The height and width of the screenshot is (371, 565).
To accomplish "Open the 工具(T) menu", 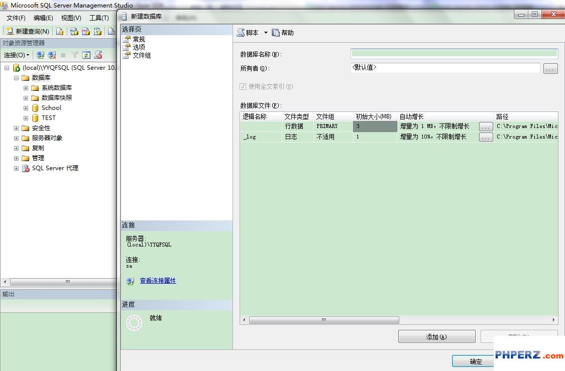I will pos(99,18).
